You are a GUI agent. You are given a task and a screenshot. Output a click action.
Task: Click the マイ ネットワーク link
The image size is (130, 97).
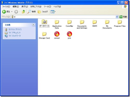coord(15,36)
